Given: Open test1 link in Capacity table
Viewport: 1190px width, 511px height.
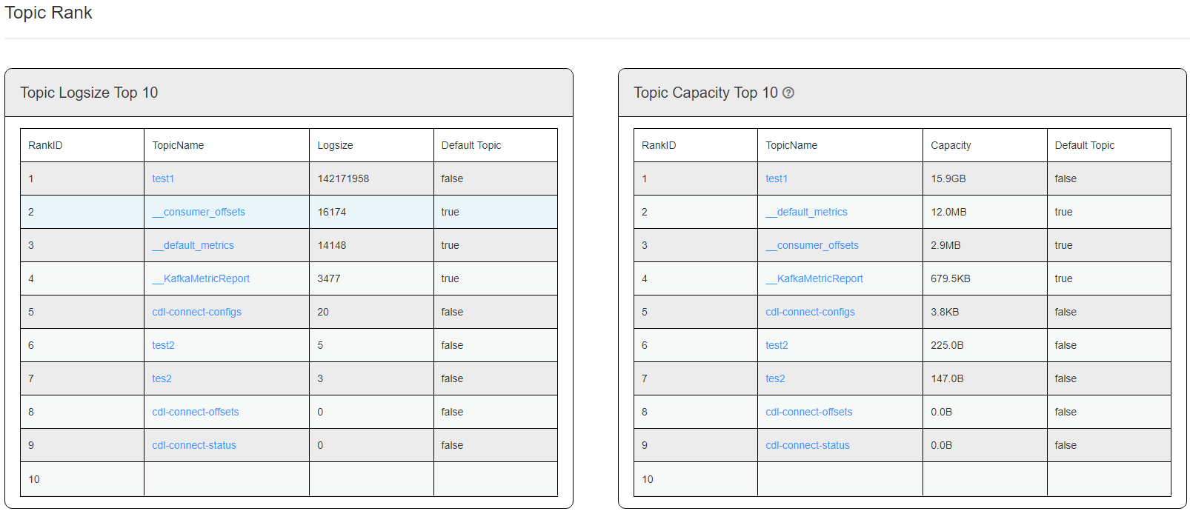Looking at the screenshot, I should 777,178.
